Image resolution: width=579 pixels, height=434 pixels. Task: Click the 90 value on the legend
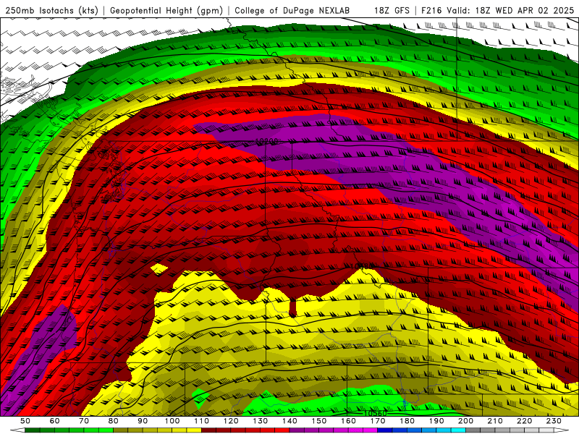tap(143, 421)
